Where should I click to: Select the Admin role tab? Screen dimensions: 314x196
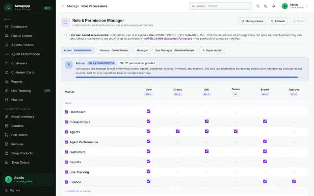tap(78, 50)
